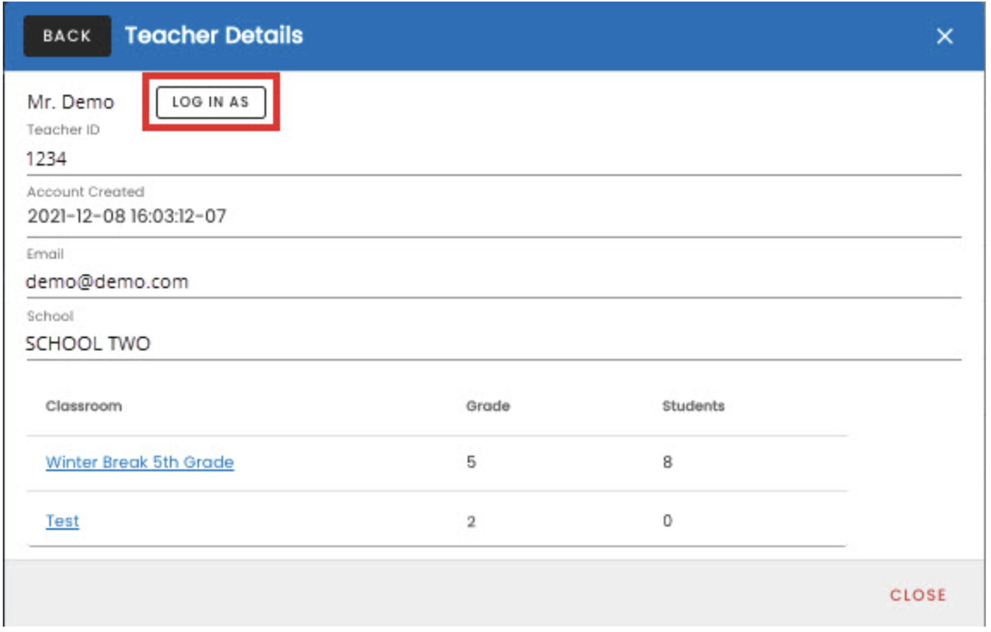Image resolution: width=991 pixels, height=632 pixels.
Task: Select grade 5 cell in Winter Break row
Action: point(471,462)
